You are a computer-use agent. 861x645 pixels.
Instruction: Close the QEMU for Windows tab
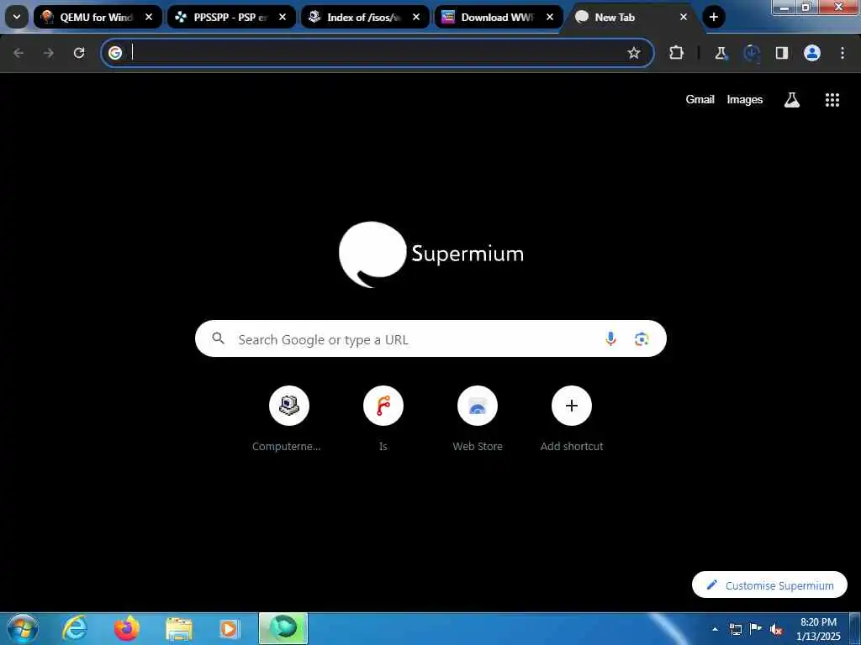[x=149, y=17]
